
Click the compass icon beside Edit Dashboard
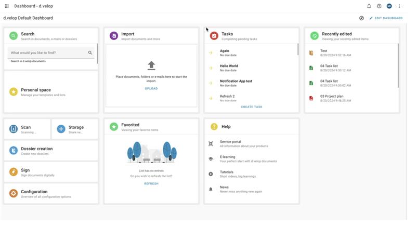coord(361,18)
